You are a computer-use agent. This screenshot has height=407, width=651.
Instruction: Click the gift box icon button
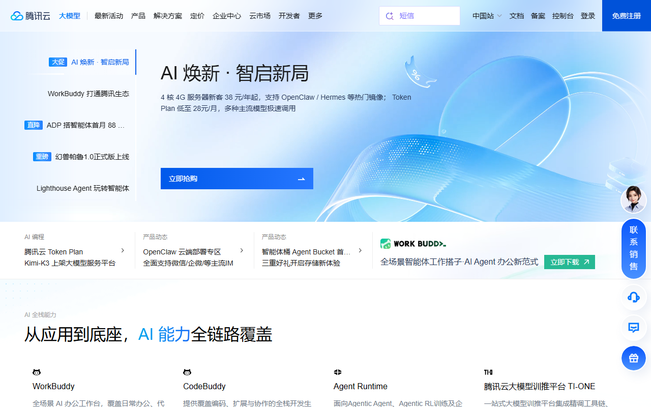pyautogui.click(x=634, y=358)
